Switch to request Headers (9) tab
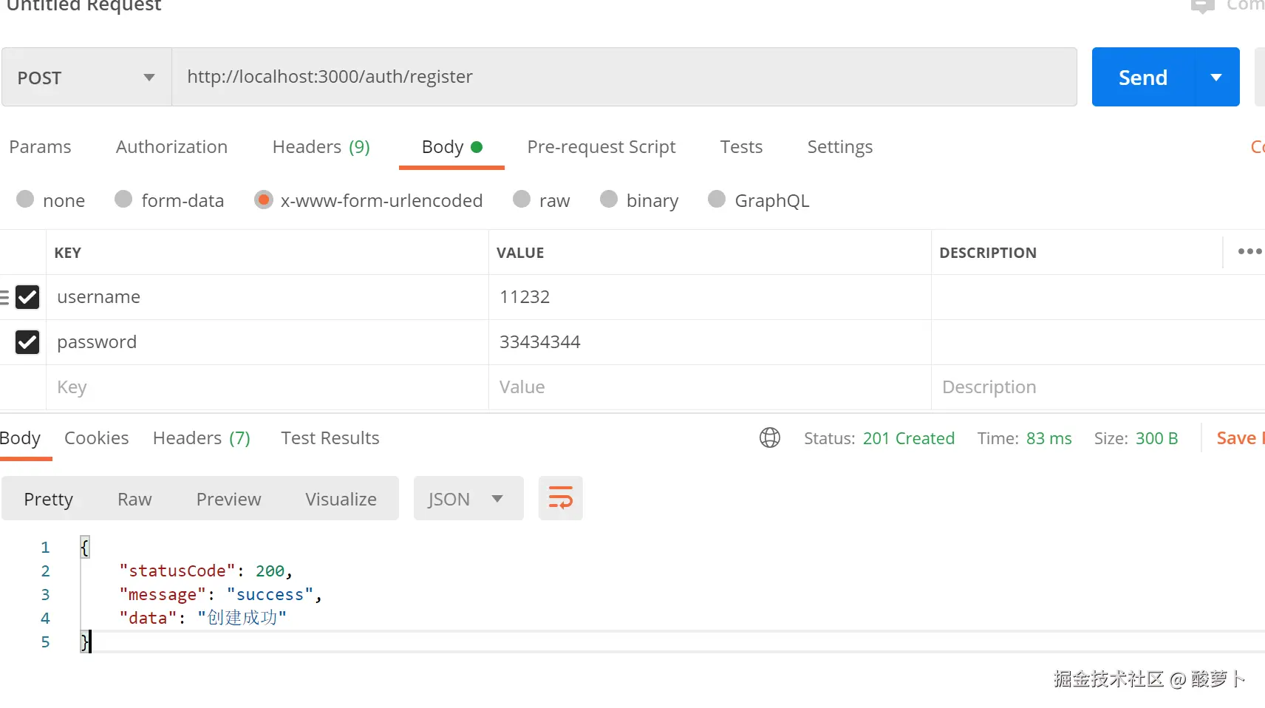1265x708 pixels. (x=321, y=147)
